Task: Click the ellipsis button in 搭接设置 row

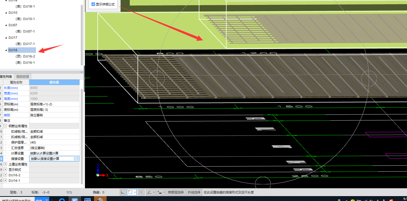Action: [76, 159]
